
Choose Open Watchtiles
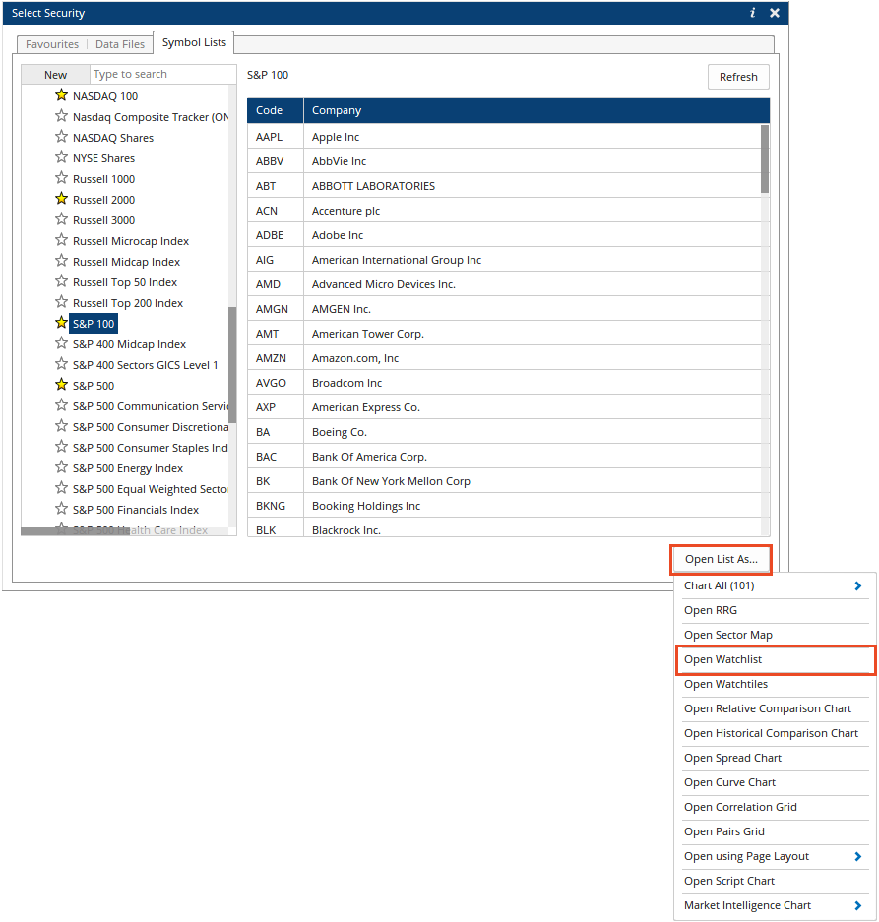(776, 685)
